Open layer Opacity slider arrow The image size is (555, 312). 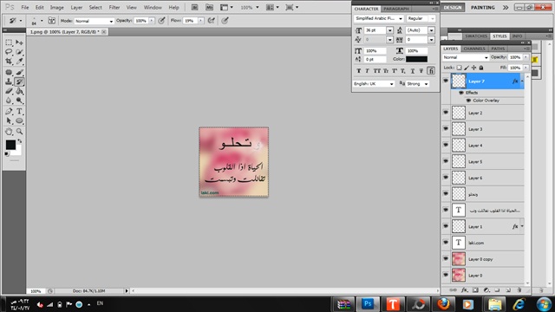tap(526, 57)
